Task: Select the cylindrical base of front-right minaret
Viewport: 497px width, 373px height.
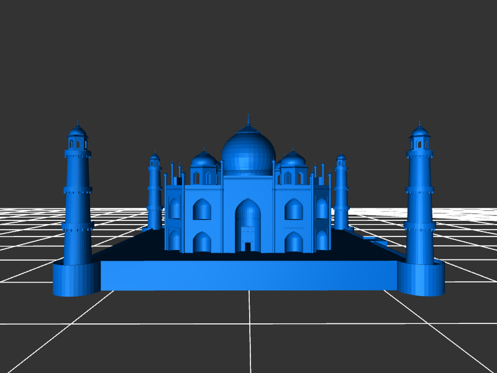Action: (421, 278)
